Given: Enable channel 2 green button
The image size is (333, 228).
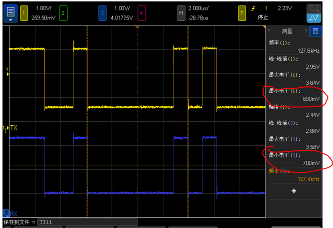Looking at the screenshot, I should point(63,13).
